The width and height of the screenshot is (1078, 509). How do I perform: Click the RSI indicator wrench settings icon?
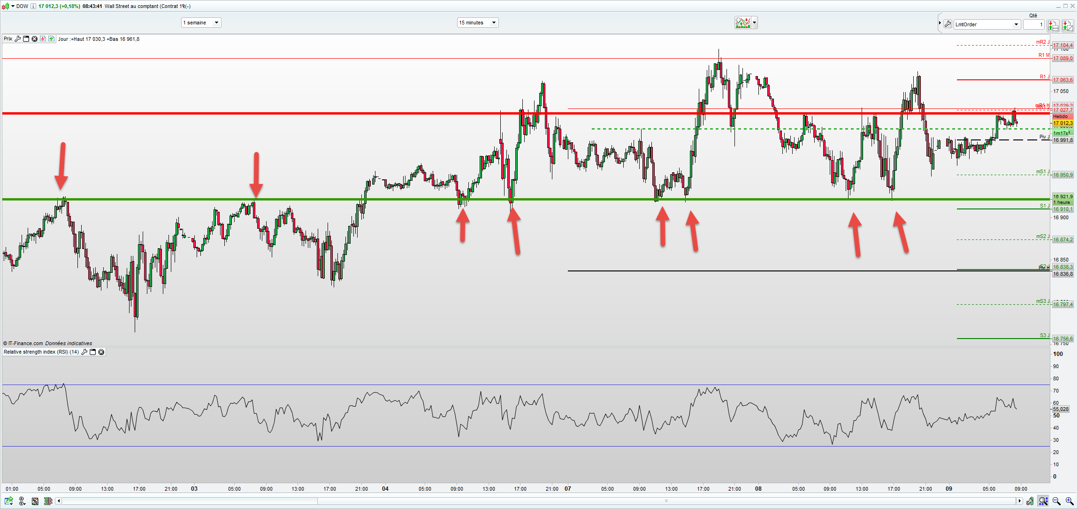pyautogui.click(x=84, y=352)
